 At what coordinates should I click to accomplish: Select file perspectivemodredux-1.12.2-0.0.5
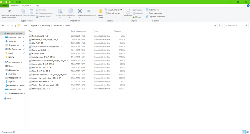tap(46, 78)
